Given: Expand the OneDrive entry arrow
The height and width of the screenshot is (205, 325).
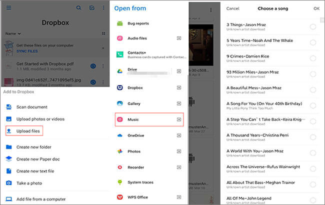Looking at the screenshot, I should tap(179, 135).
